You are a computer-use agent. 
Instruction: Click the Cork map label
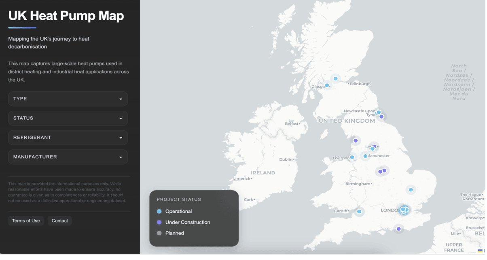tap(249, 199)
